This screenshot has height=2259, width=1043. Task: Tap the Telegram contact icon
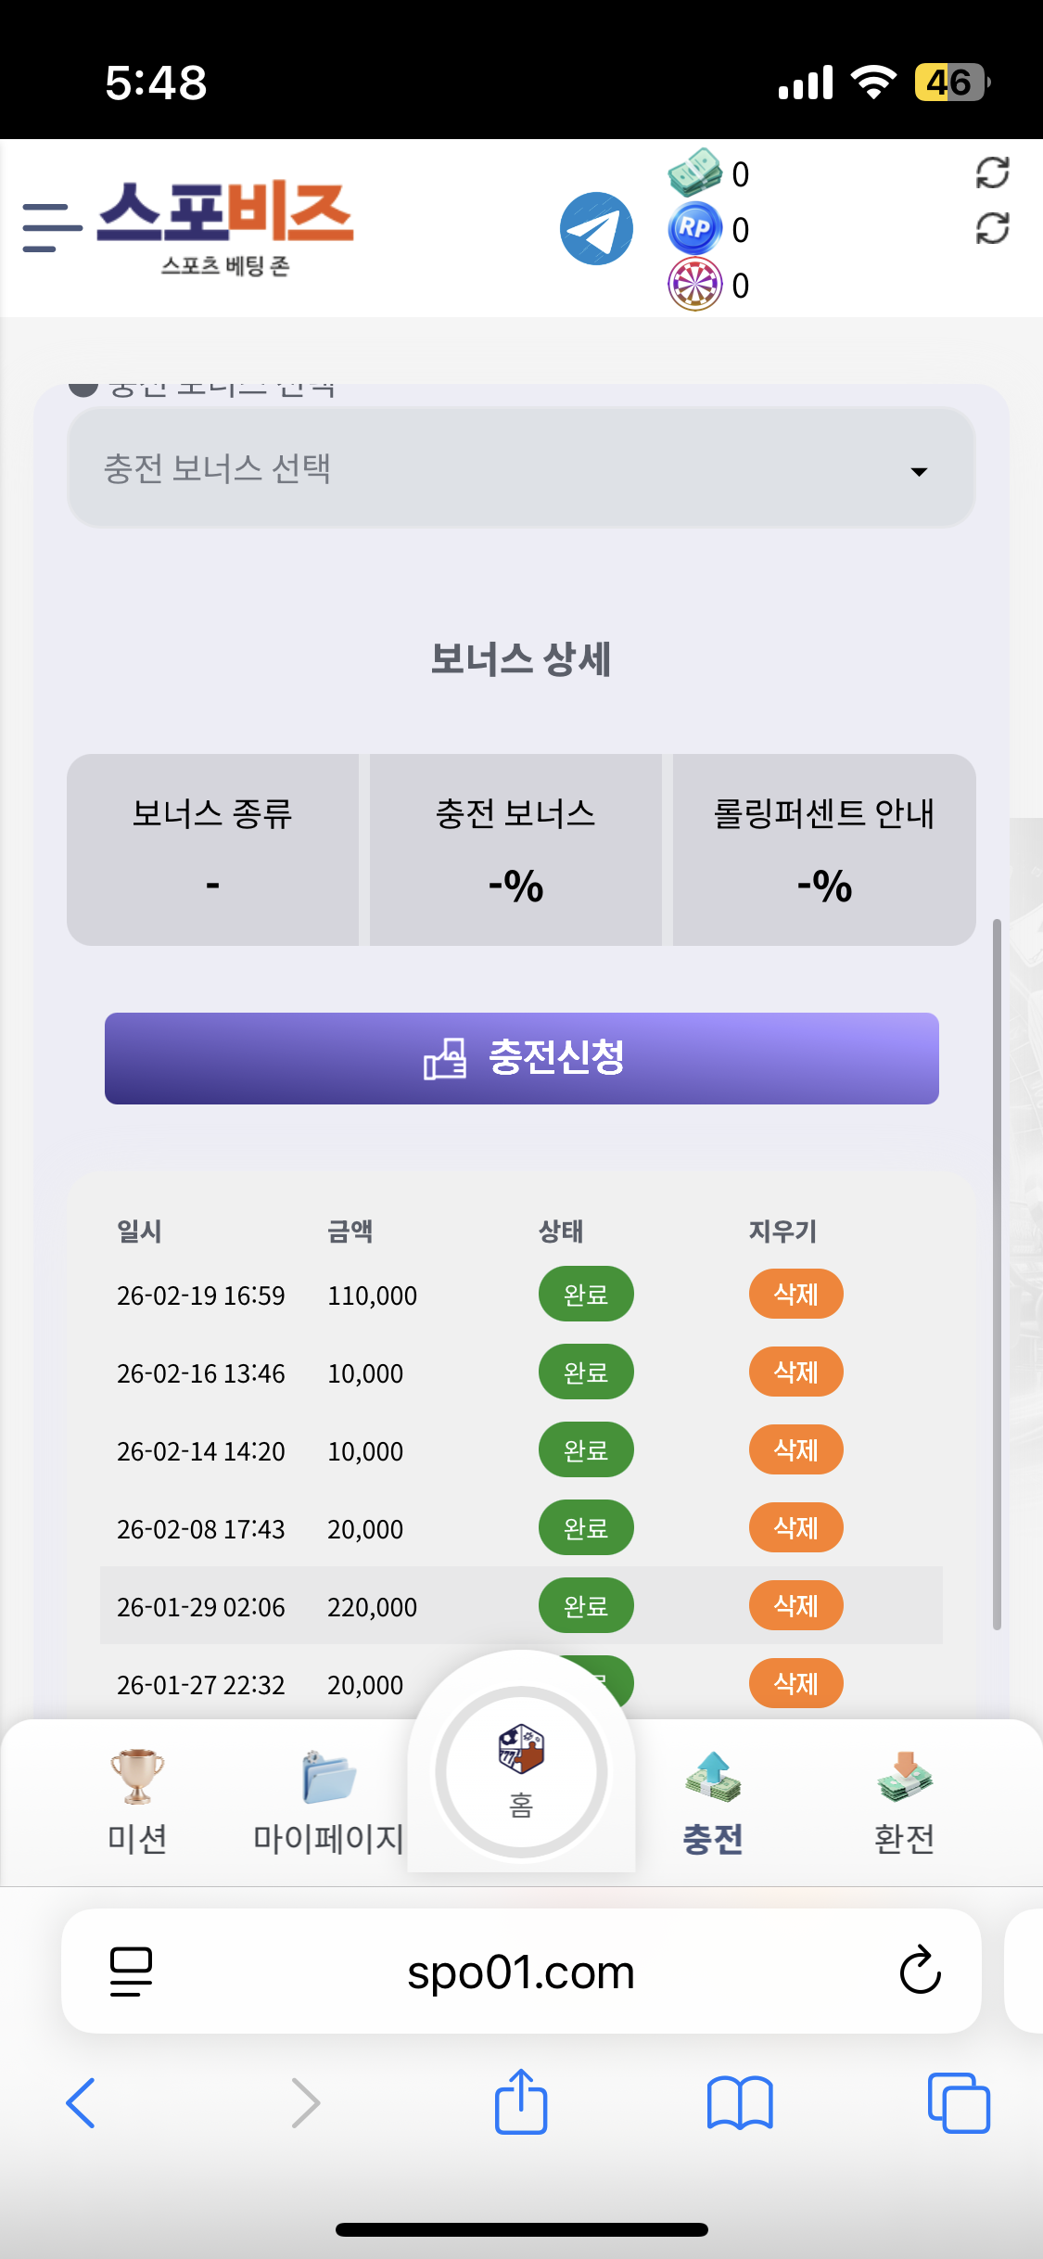(x=596, y=229)
